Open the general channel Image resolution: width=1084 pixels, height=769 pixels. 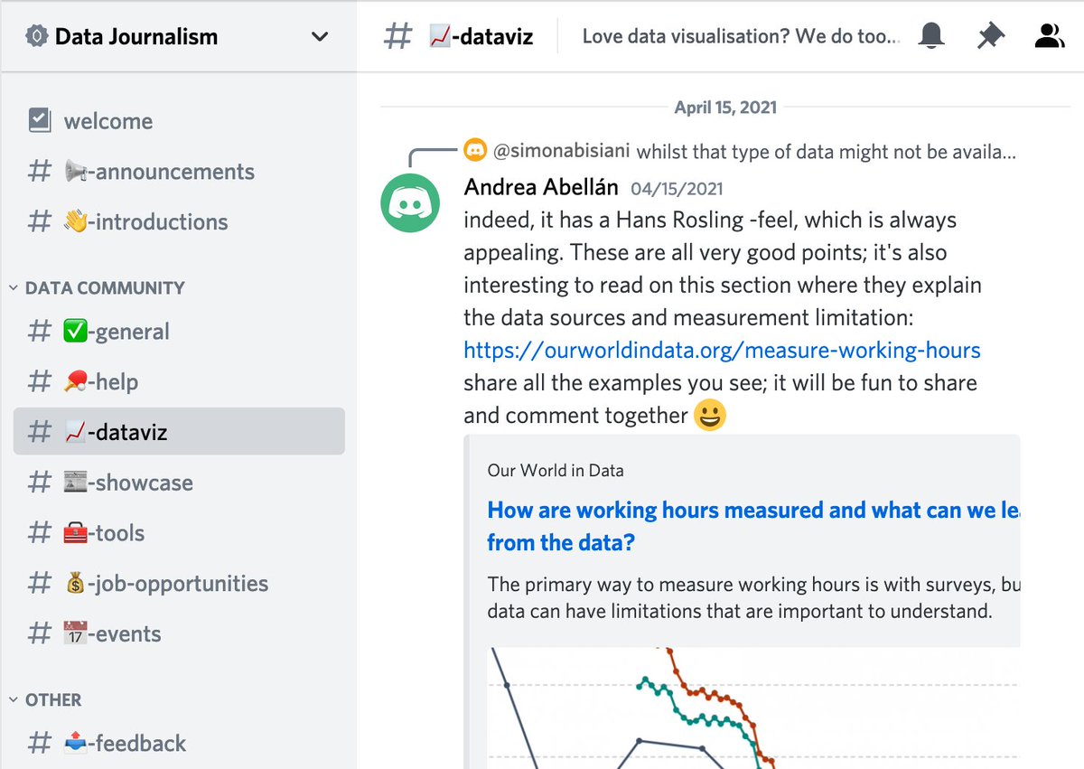116,332
